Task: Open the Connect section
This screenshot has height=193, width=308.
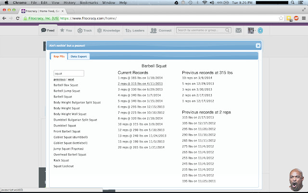Action: 161,30
